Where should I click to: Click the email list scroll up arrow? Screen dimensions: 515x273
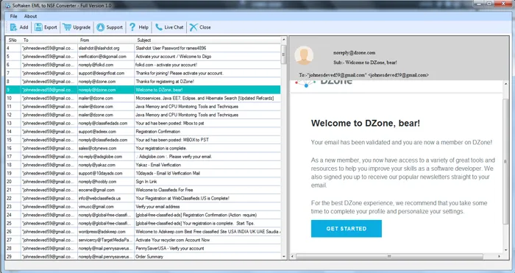point(284,40)
